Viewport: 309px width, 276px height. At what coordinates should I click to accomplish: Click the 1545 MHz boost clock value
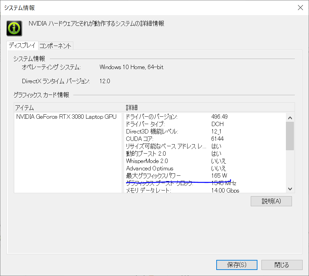pyautogui.click(x=224, y=183)
